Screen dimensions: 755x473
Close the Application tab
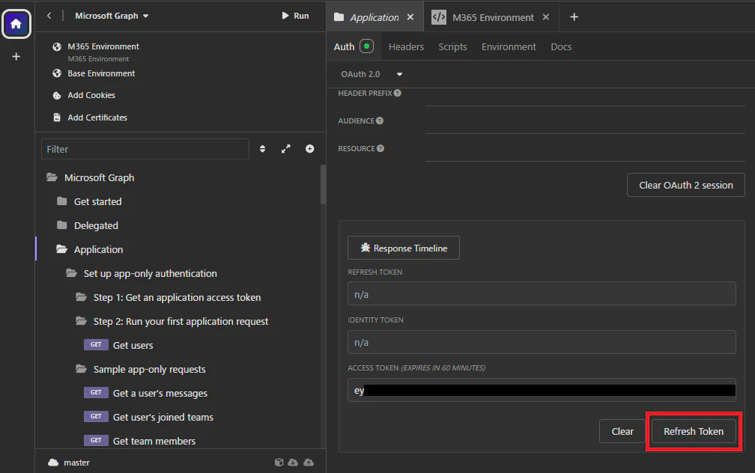click(410, 17)
